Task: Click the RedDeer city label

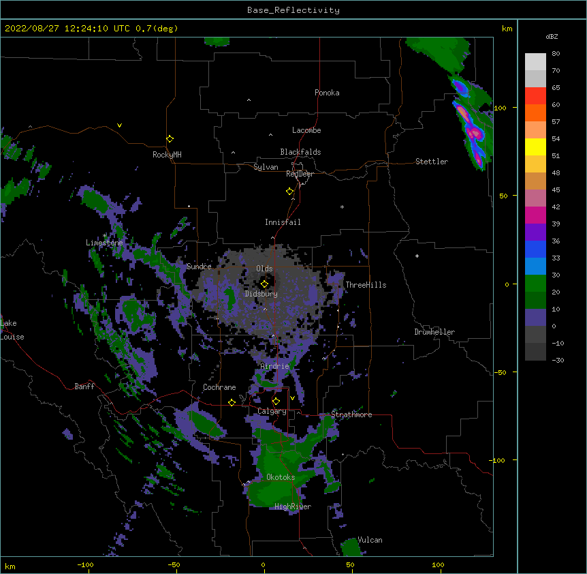Action: coord(300,174)
